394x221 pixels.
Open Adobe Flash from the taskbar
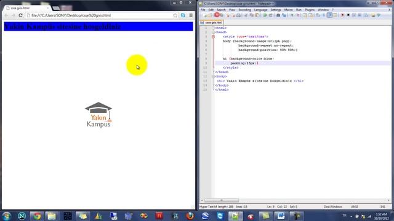[159, 216]
